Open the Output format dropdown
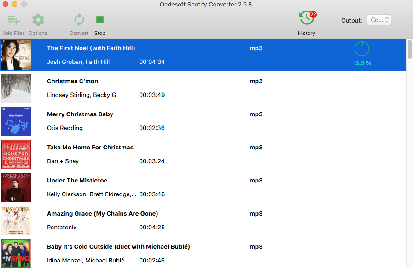 tap(379, 20)
